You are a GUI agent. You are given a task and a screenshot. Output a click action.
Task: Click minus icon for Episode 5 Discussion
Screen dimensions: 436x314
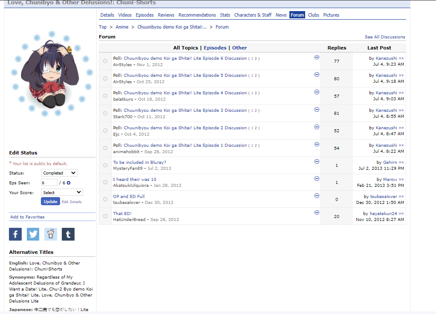click(x=317, y=74)
